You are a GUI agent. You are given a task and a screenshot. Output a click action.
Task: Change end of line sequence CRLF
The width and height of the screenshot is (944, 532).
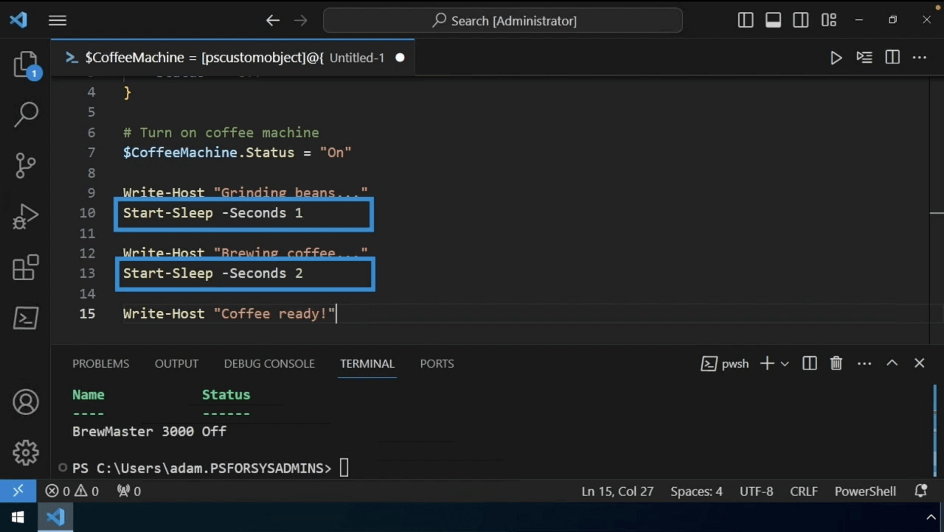(803, 491)
